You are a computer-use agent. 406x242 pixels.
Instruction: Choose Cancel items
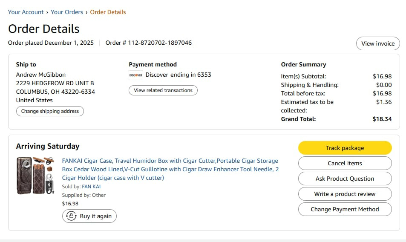pyautogui.click(x=345, y=163)
